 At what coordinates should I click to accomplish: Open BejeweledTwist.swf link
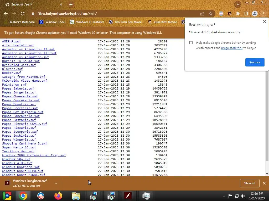19,65
